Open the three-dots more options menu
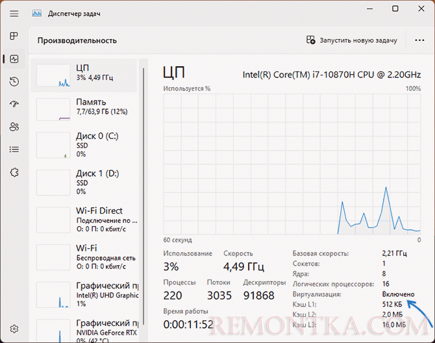Image resolution: width=435 pixels, height=343 pixels. tap(419, 40)
